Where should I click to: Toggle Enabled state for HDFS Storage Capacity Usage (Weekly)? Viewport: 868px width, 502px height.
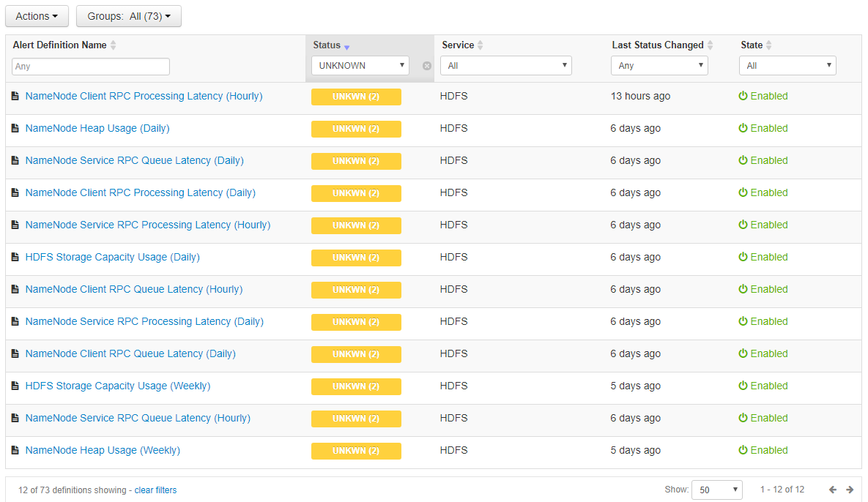point(763,386)
